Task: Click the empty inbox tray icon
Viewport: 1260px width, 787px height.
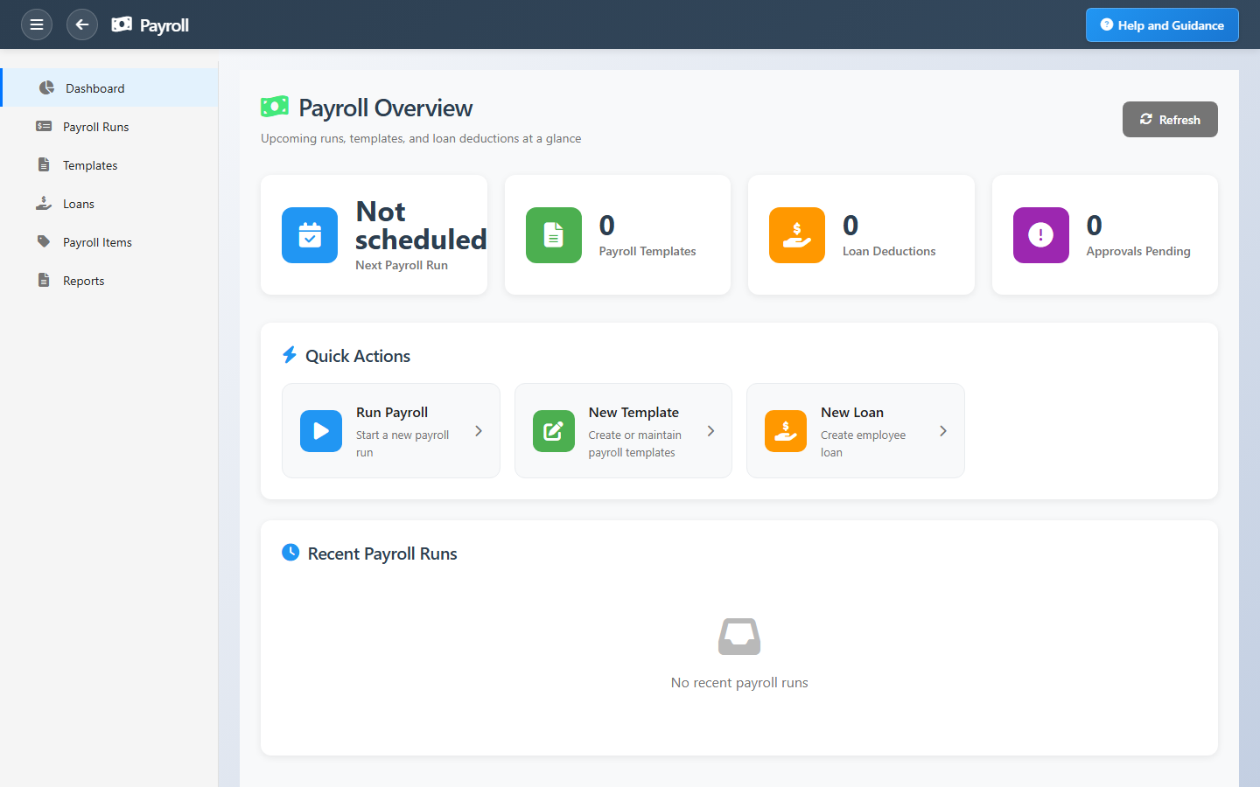Action: pos(738,637)
